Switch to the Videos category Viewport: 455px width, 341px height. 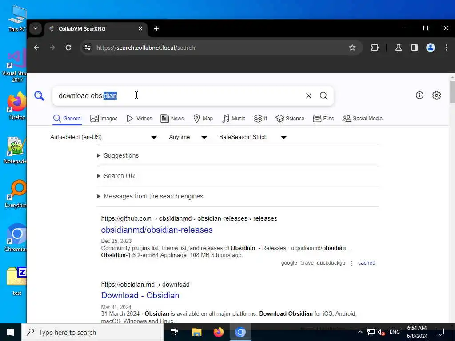click(x=139, y=118)
